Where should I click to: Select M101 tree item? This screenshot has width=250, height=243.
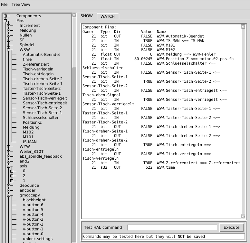[28, 137]
